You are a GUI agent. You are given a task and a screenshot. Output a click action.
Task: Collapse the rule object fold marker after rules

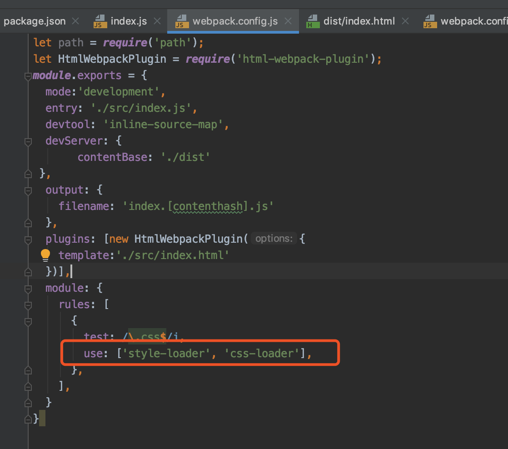tap(28, 322)
